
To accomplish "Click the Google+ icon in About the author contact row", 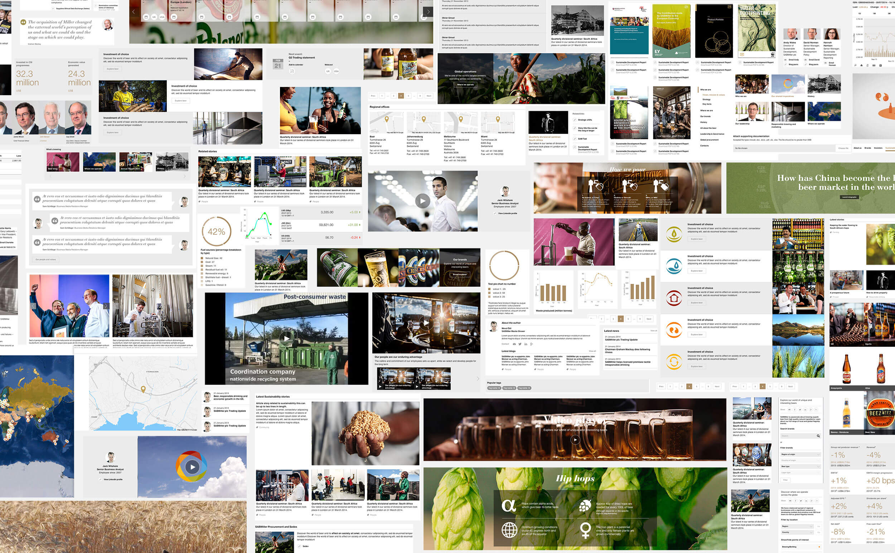I will [x=532, y=345].
